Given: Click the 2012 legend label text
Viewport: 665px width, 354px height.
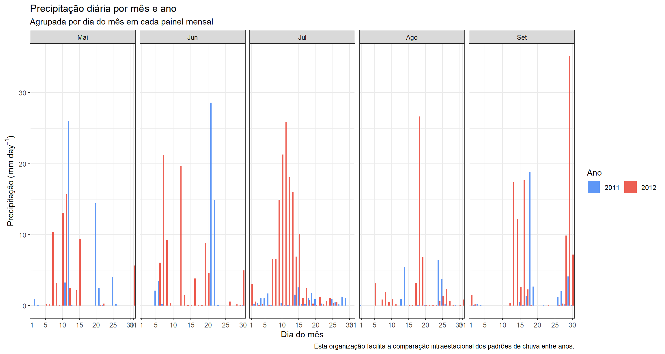Looking at the screenshot, I should point(649,188).
